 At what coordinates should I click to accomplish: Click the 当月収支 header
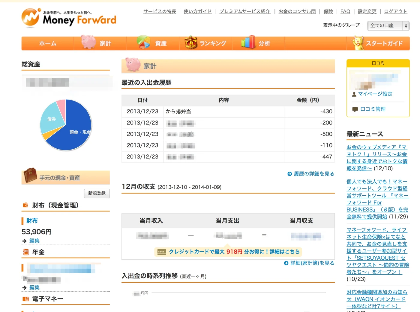(301, 221)
